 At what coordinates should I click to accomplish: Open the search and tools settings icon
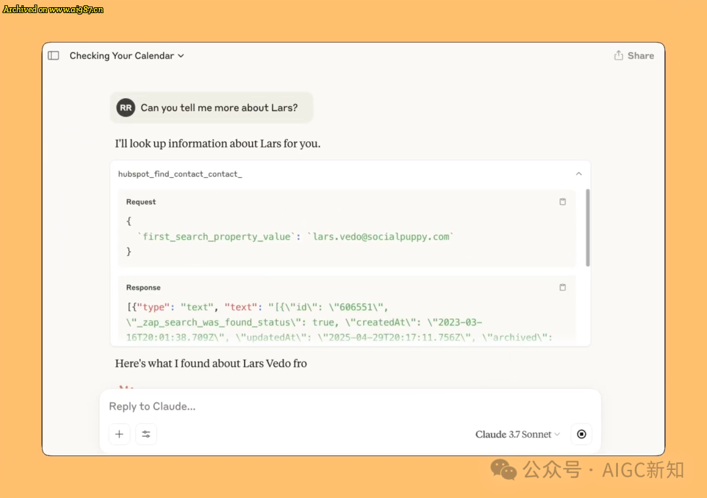point(146,434)
